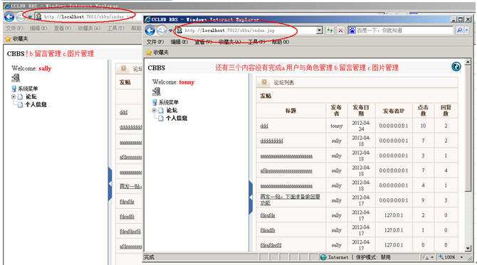477x265 pixels.
Task: Click the front window vertical scrollbar thumb
Action: (468, 129)
